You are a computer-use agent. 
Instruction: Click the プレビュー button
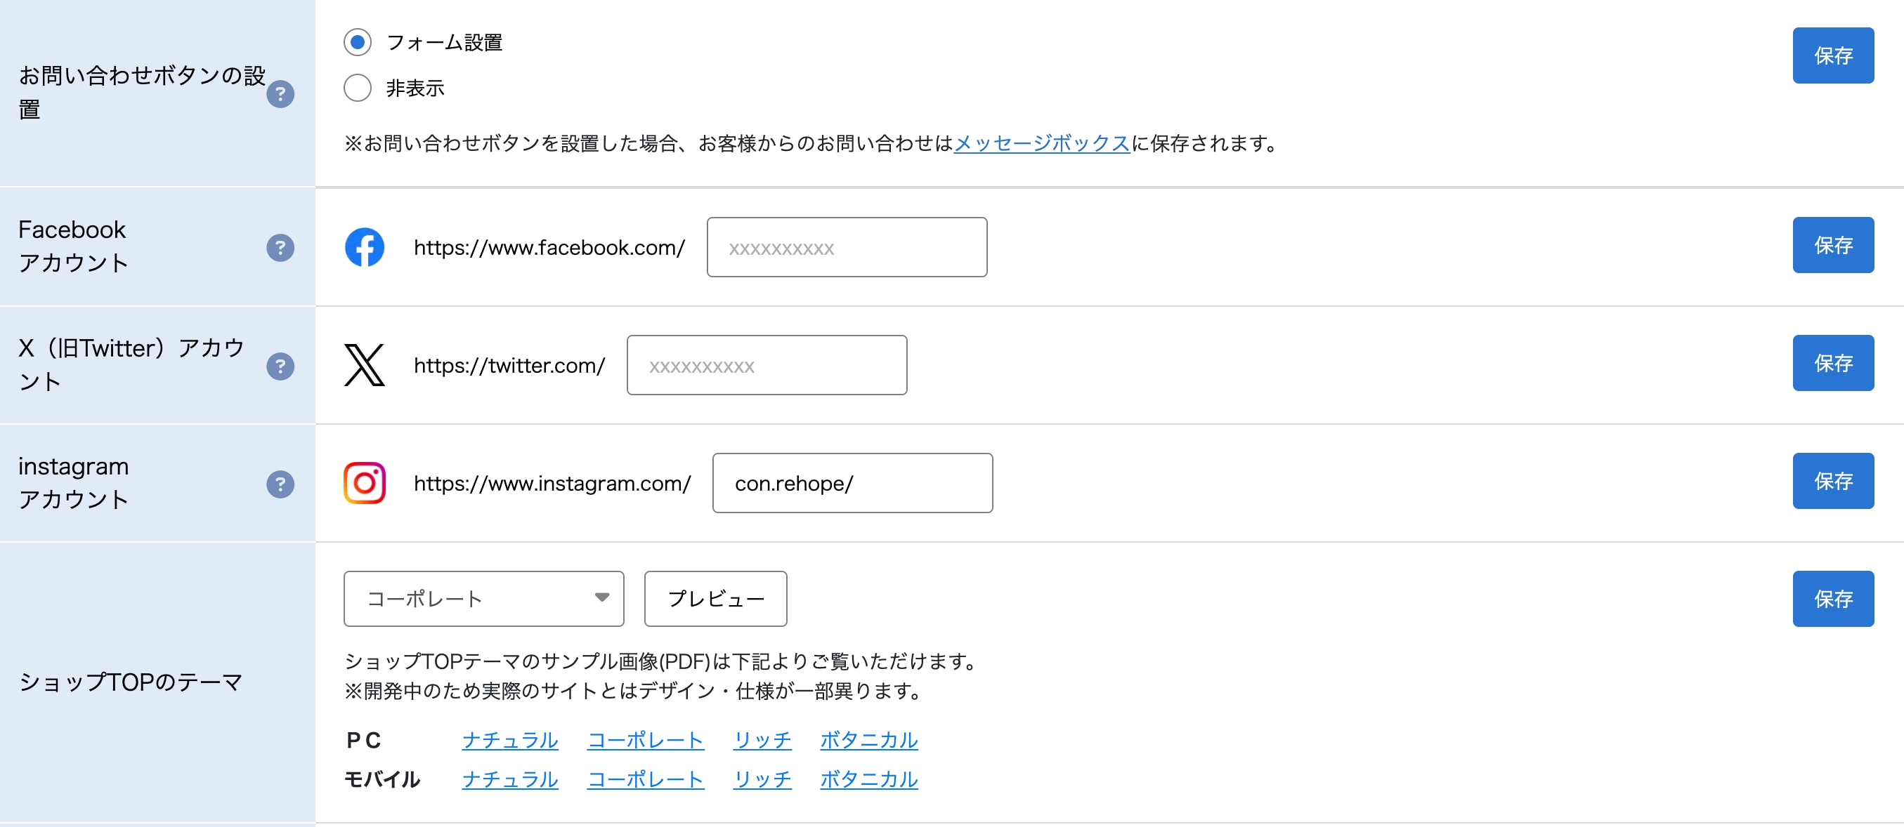(715, 598)
